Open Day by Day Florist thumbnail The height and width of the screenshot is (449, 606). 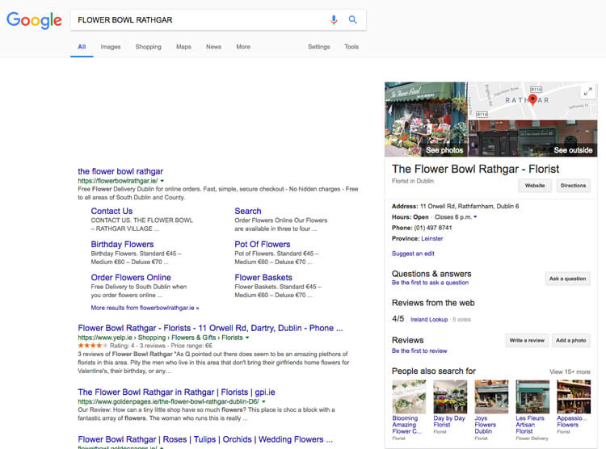[450, 397]
